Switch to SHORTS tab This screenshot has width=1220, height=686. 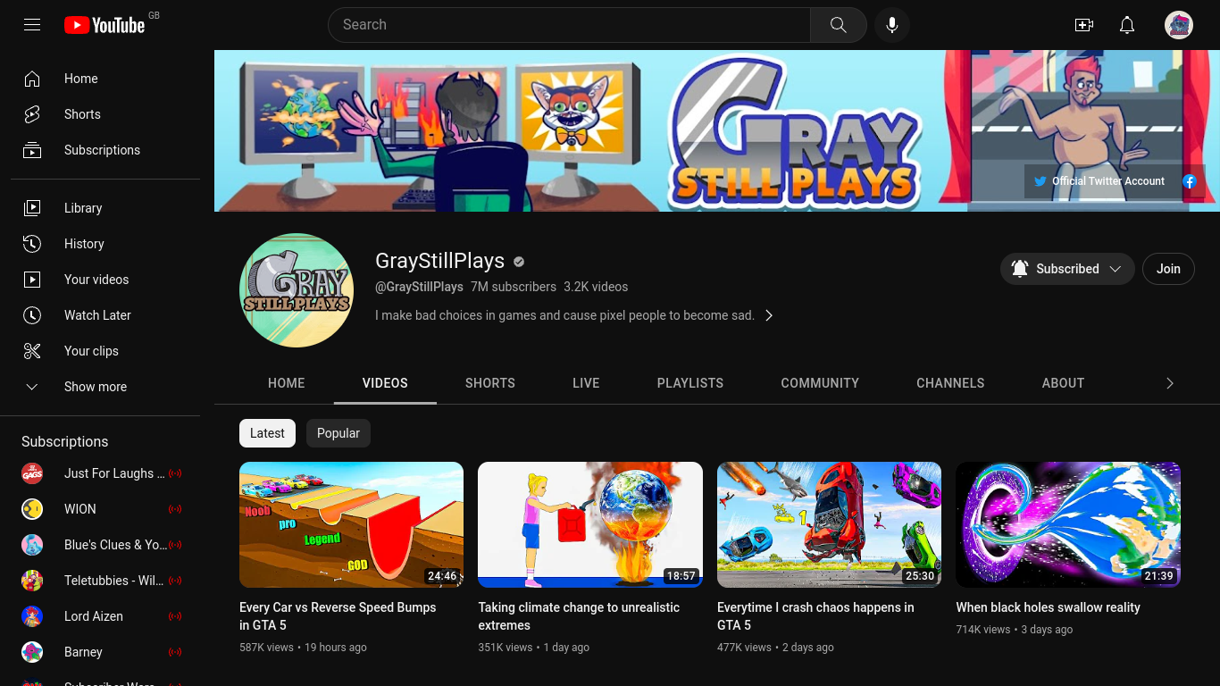point(490,383)
